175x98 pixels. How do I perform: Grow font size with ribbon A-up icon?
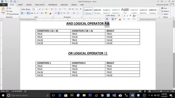pyautogui.click(x=40, y=9)
